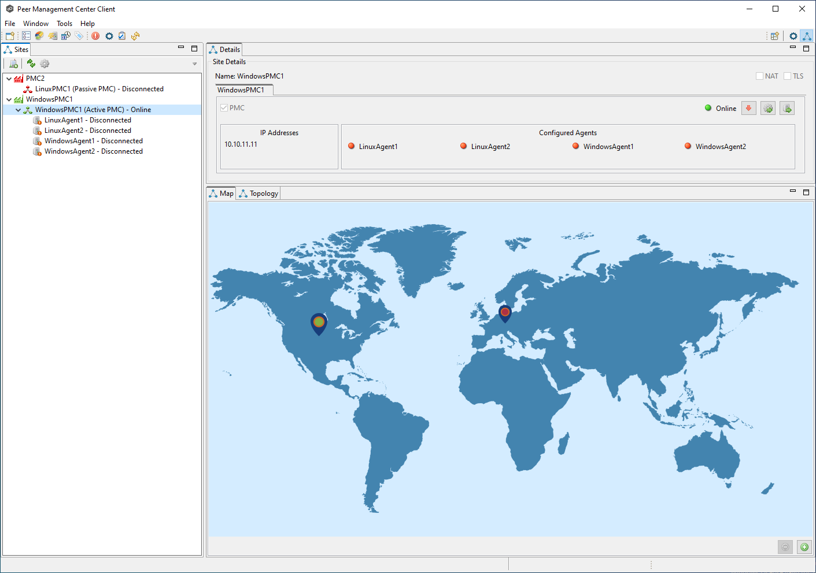This screenshot has height=573, width=816.
Task: Click the clipboard checklist toolbar icon
Action: [x=122, y=36]
